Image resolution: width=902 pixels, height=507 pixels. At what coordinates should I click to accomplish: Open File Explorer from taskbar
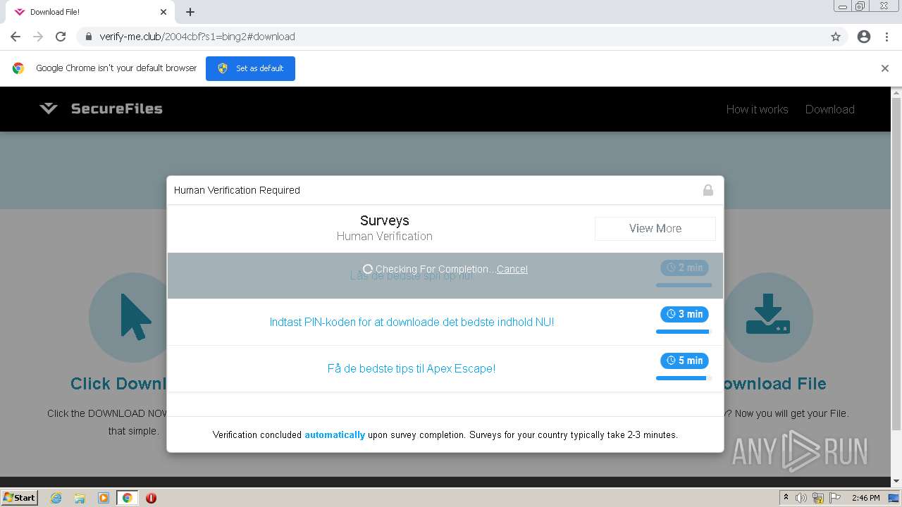(x=80, y=498)
